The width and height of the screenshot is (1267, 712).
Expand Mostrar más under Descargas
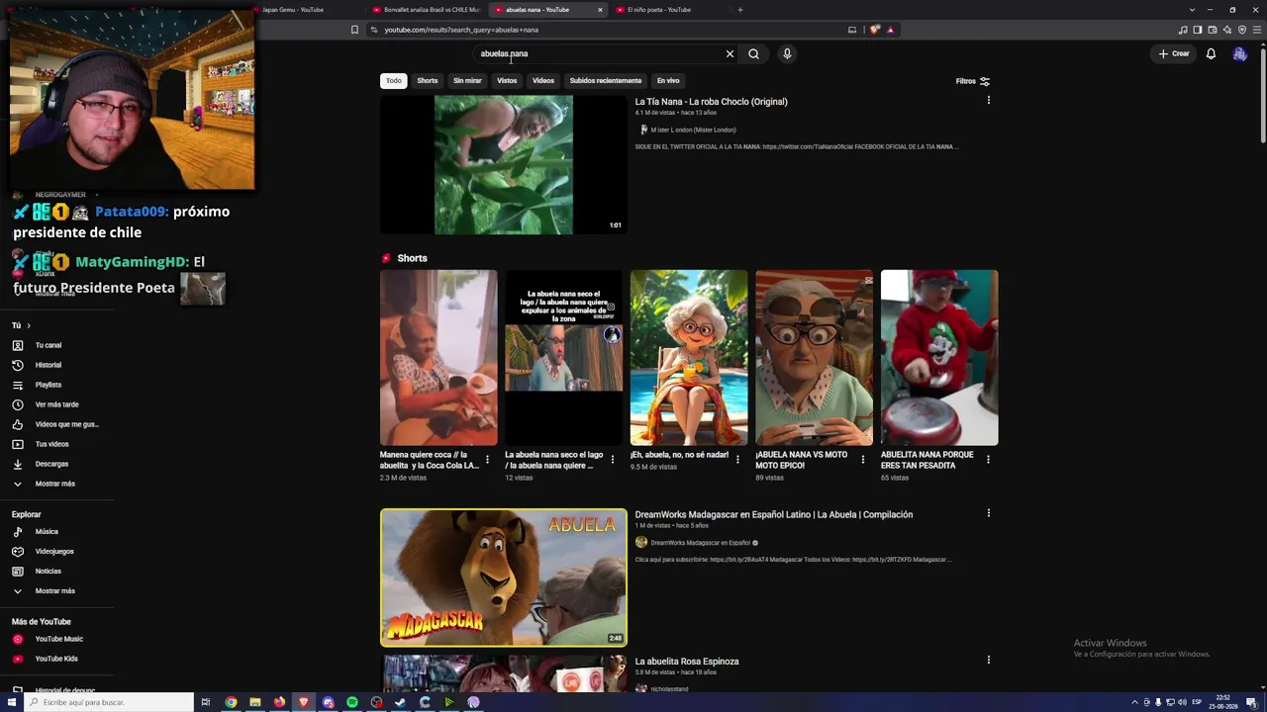(54, 484)
